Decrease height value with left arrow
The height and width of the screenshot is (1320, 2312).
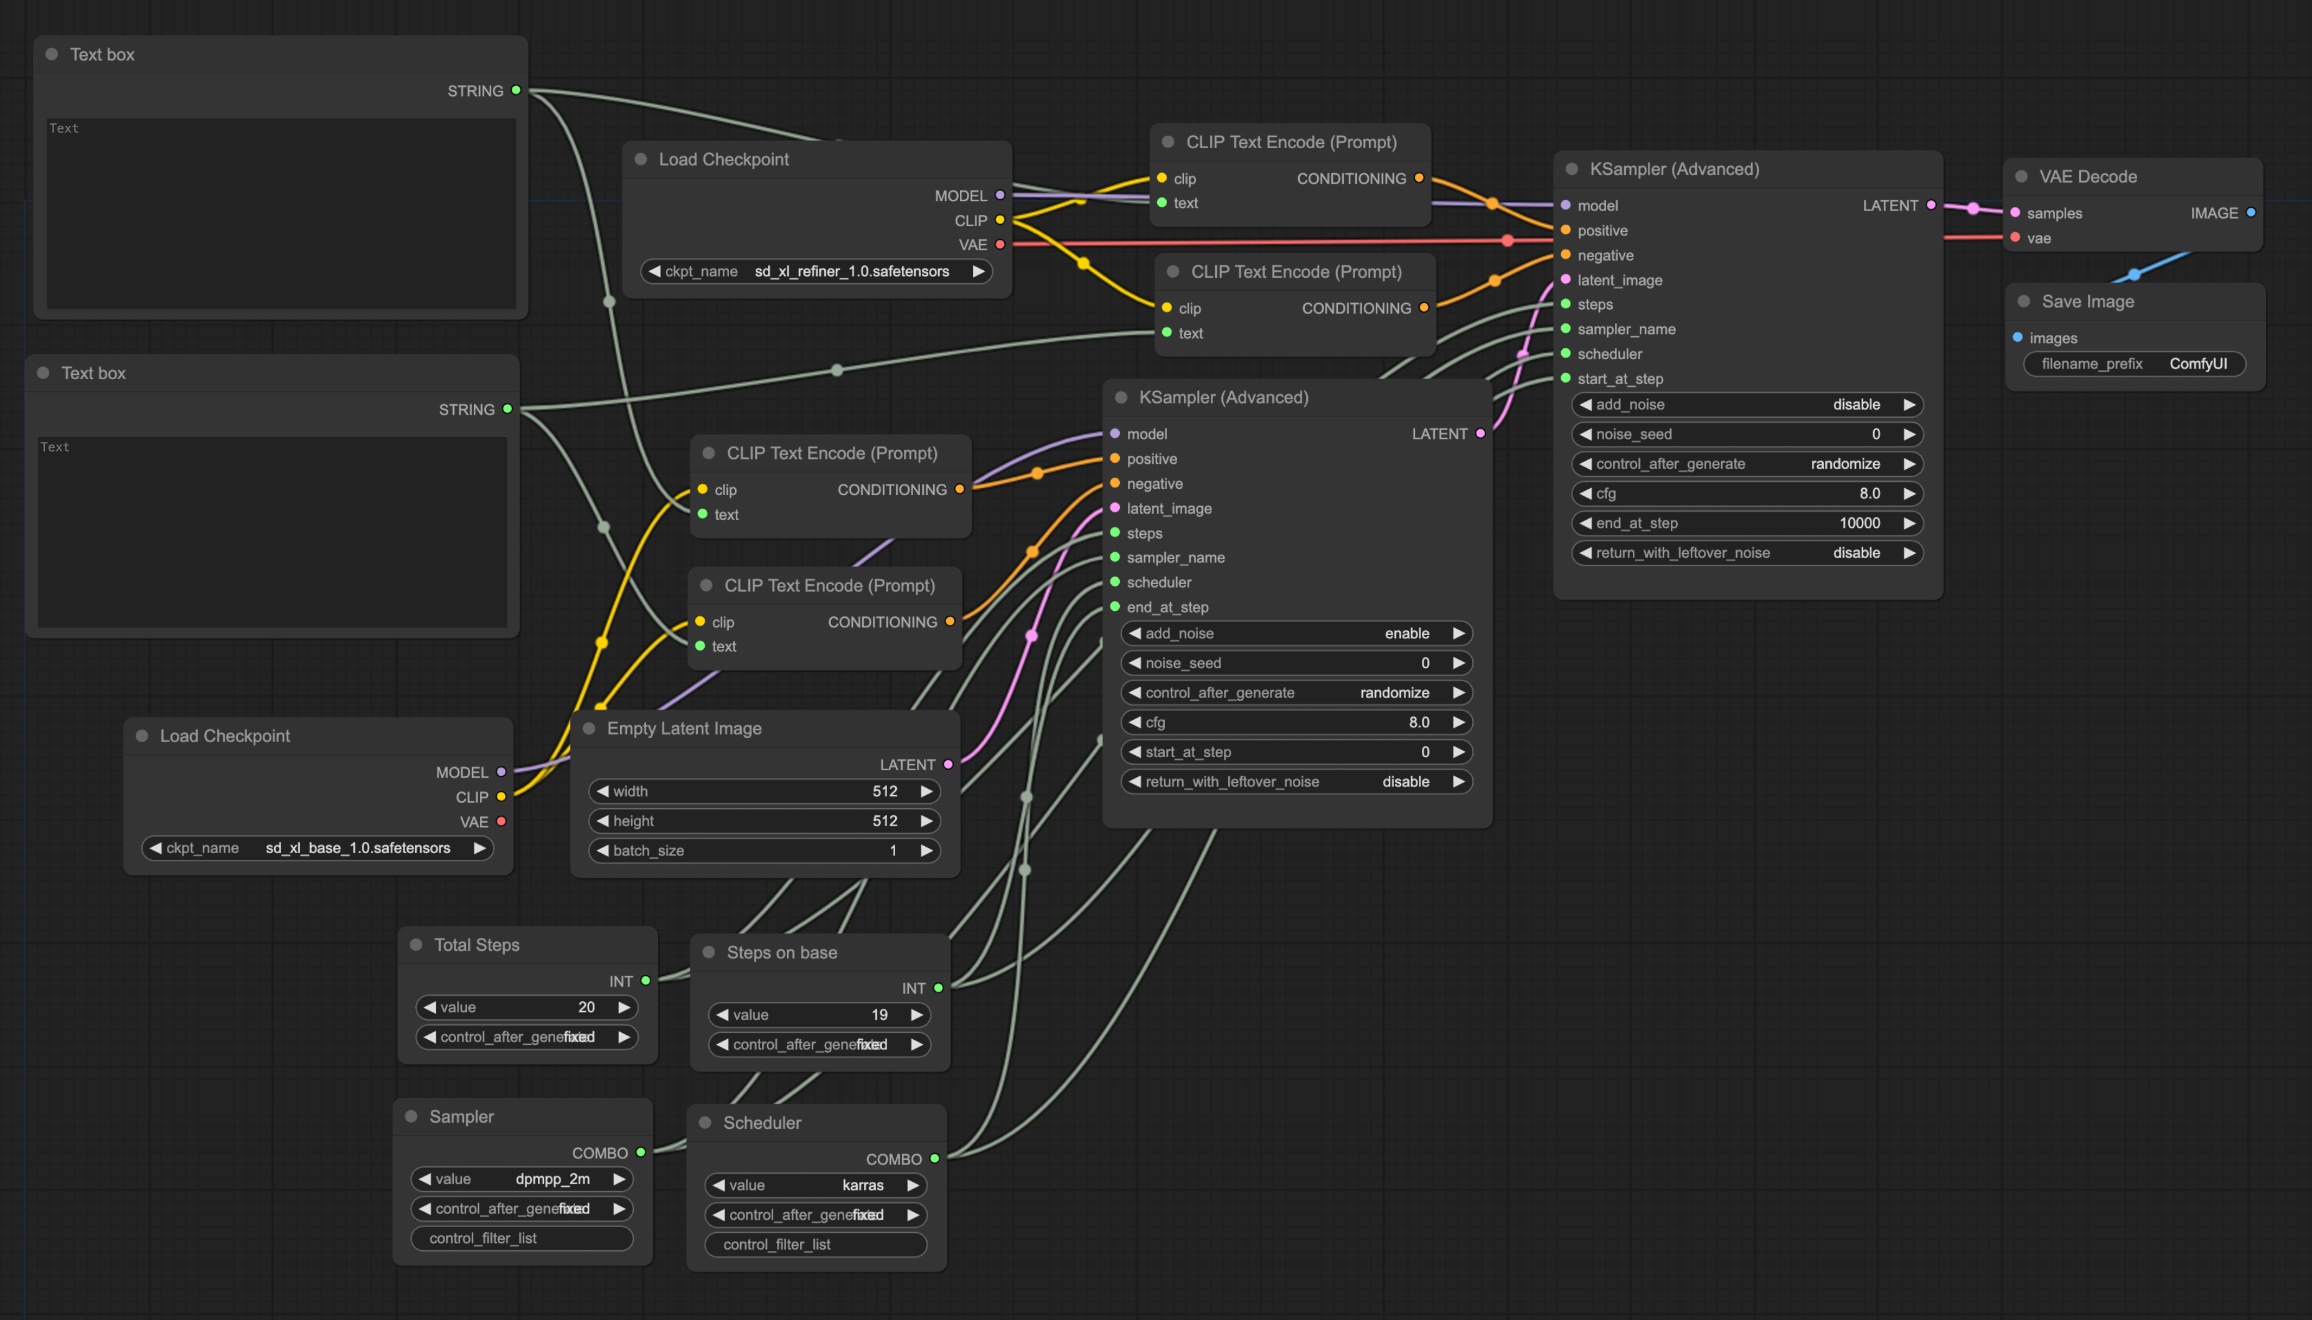[603, 821]
